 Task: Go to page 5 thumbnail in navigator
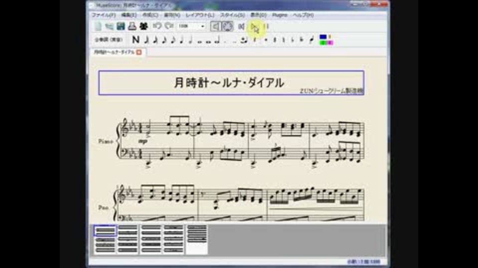[x=197, y=239]
